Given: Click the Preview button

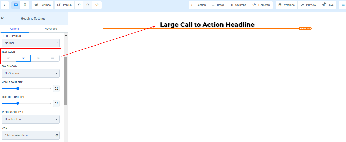Looking at the screenshot, I should (x=308, y=5).
